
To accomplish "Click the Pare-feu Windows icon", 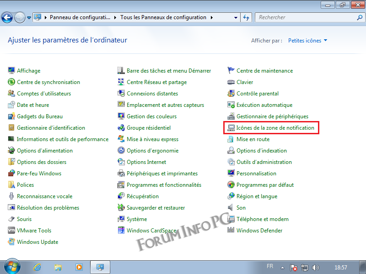I will click(x=11, y=173).
